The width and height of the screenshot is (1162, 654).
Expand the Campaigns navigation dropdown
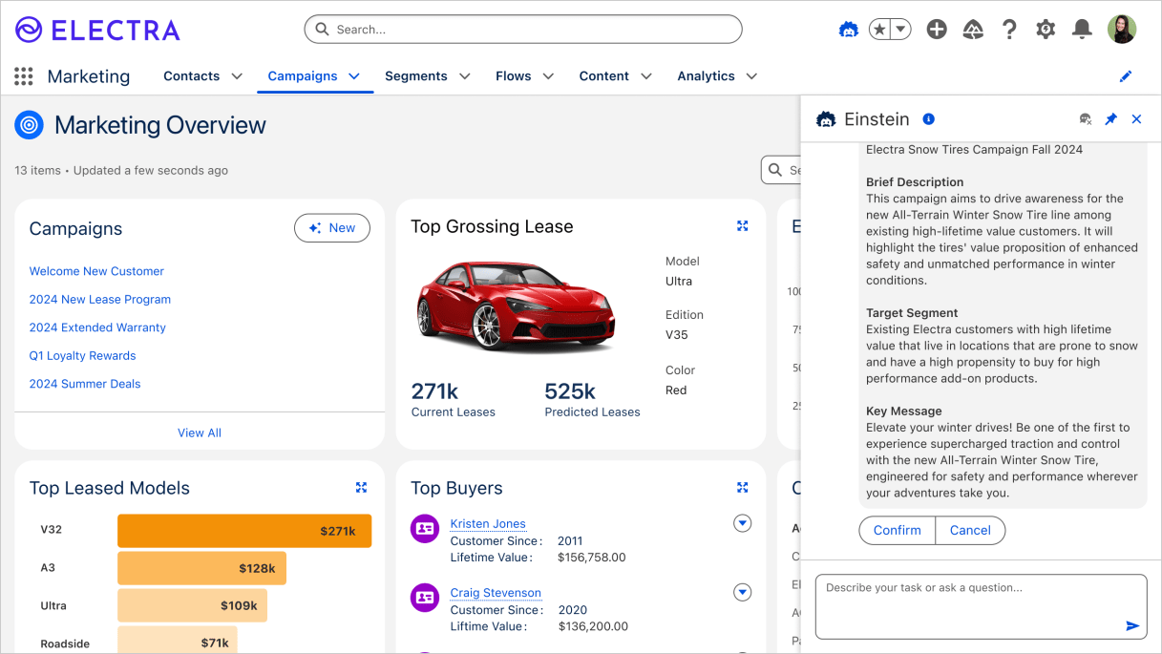click(352, 75)
